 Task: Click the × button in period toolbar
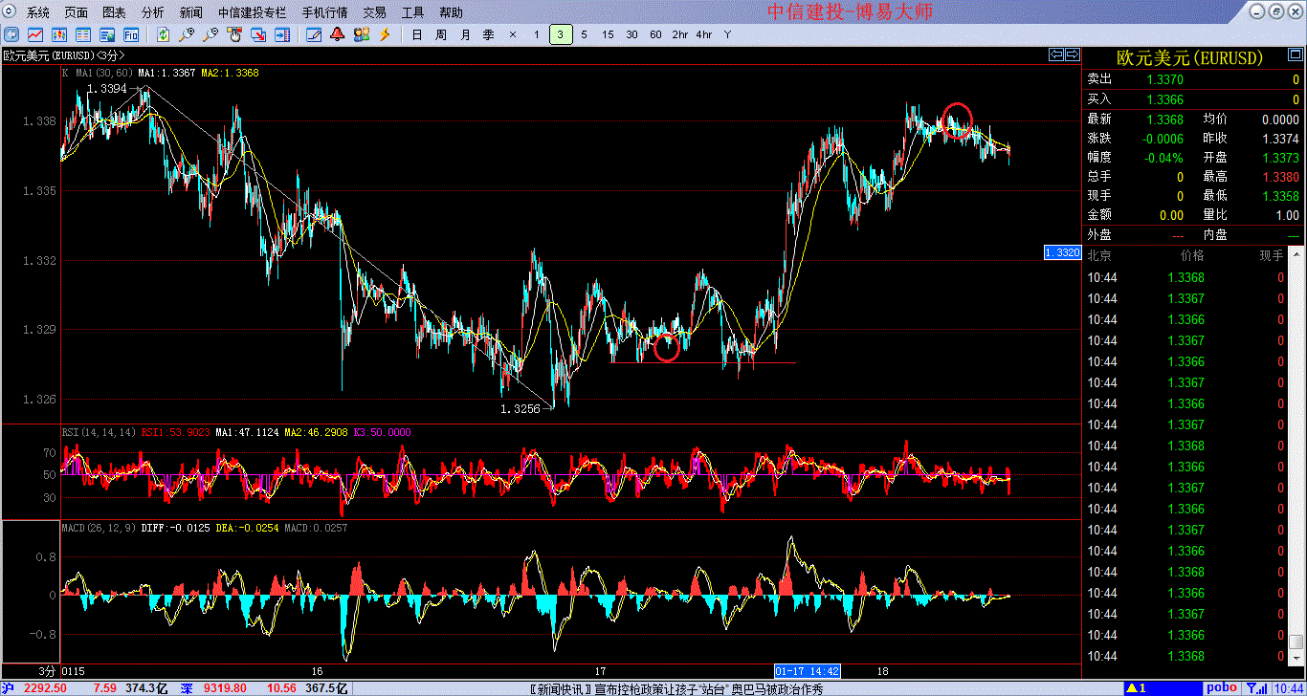(512, 34)
